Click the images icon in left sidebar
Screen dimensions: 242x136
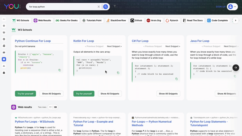click(4, 32)
